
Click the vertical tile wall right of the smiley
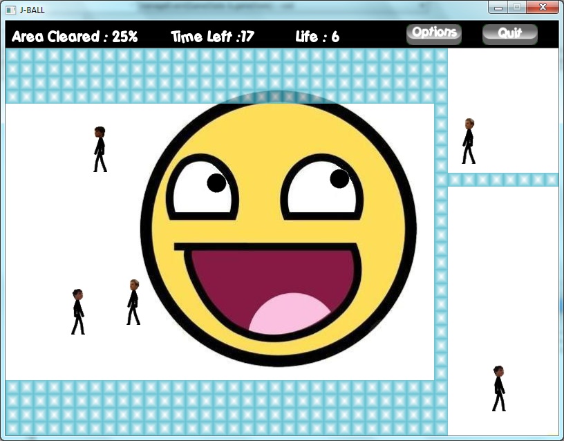[441, 242]
